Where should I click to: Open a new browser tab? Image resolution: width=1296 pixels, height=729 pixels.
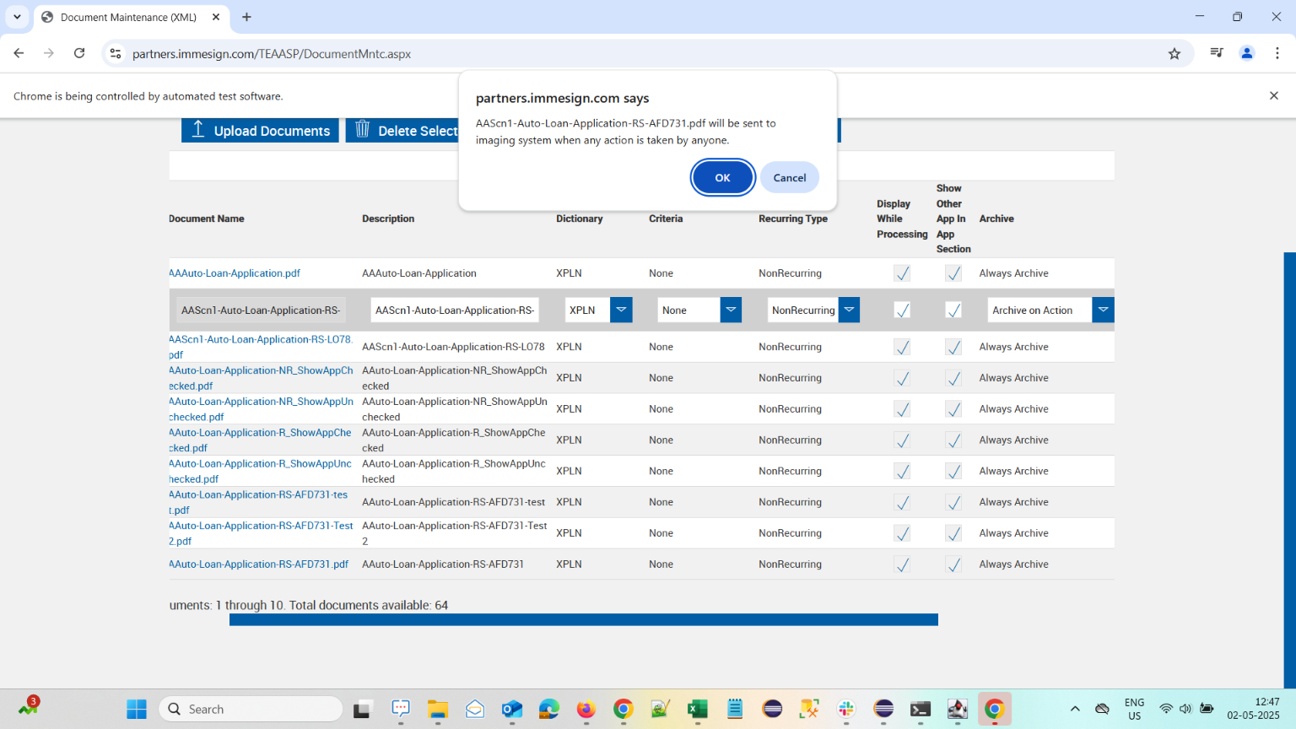tap(246, 17)
